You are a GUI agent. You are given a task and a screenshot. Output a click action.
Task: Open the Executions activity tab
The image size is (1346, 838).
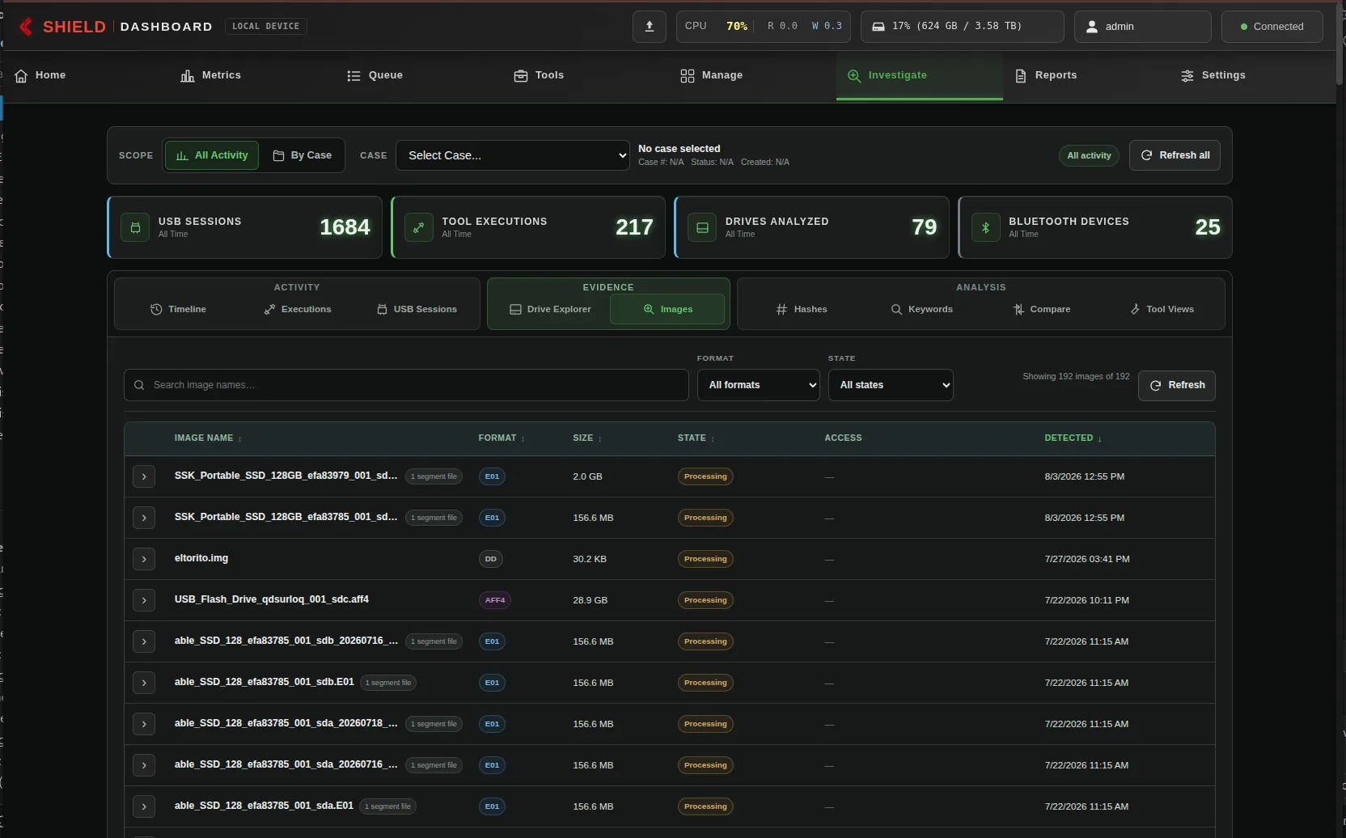click(298, 309)
